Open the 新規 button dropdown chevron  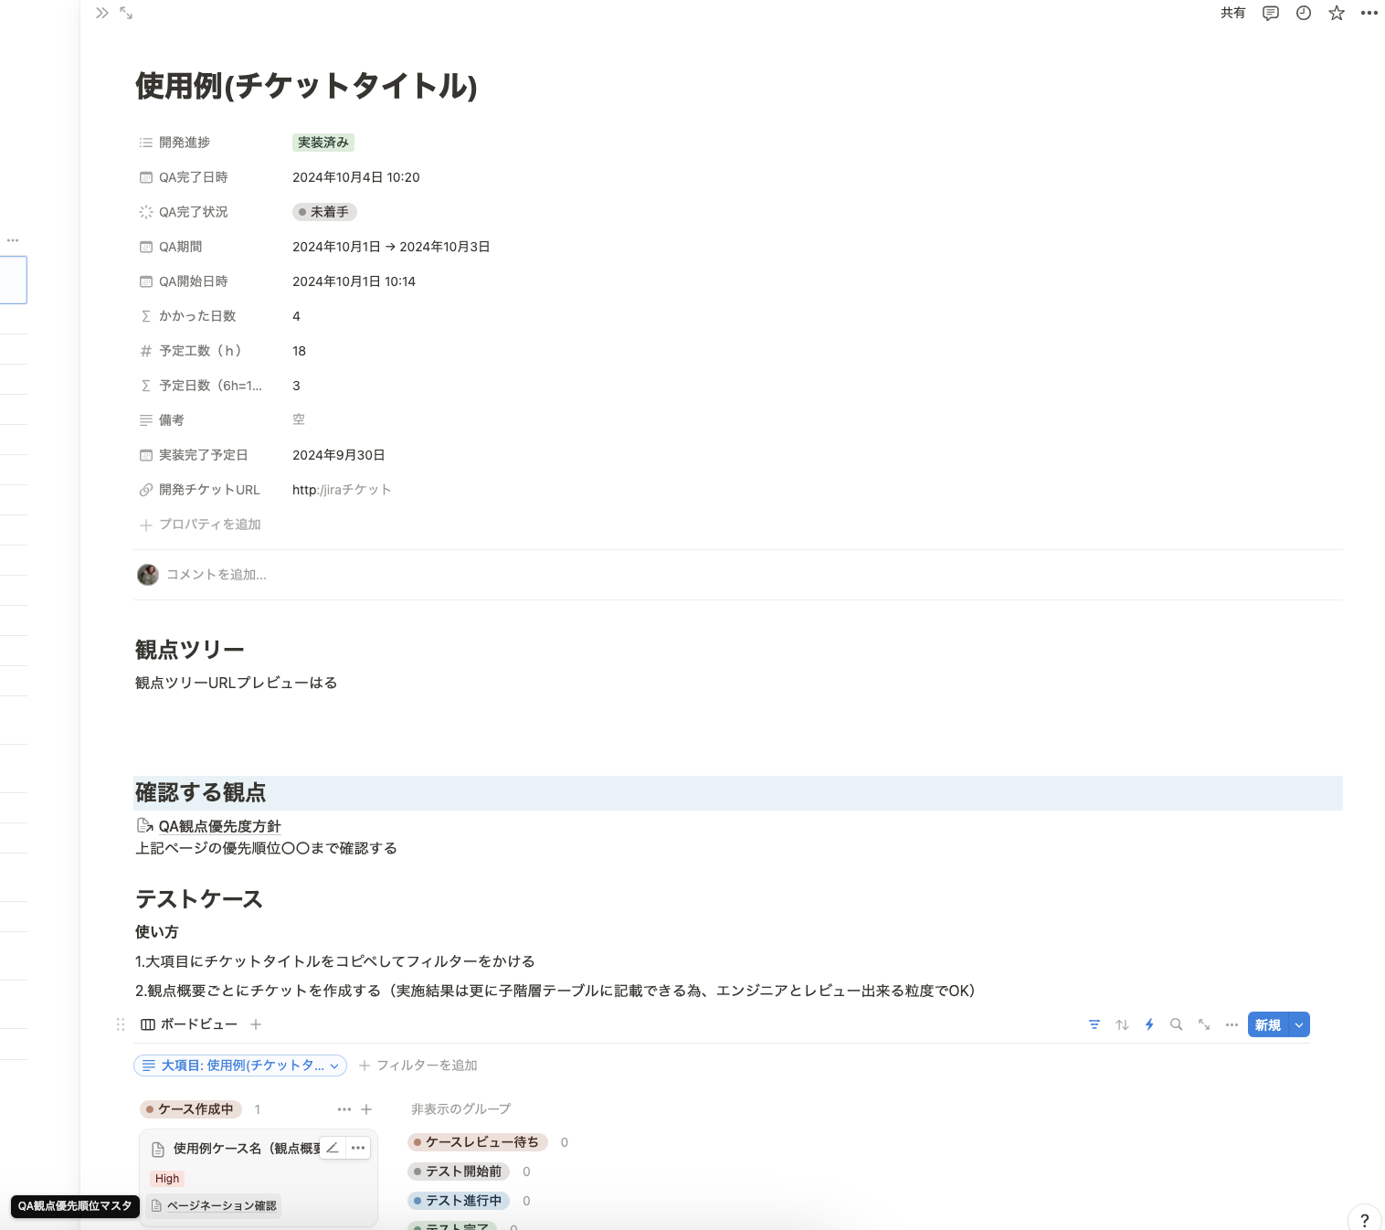tap(1298, 1024)
